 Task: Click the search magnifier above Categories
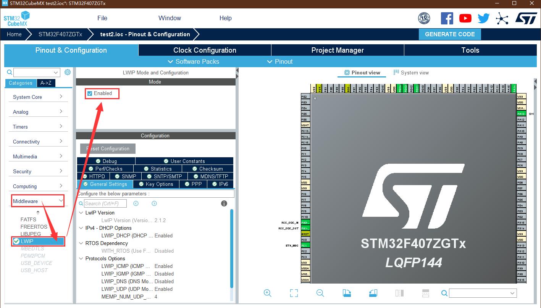click(10, 72)
